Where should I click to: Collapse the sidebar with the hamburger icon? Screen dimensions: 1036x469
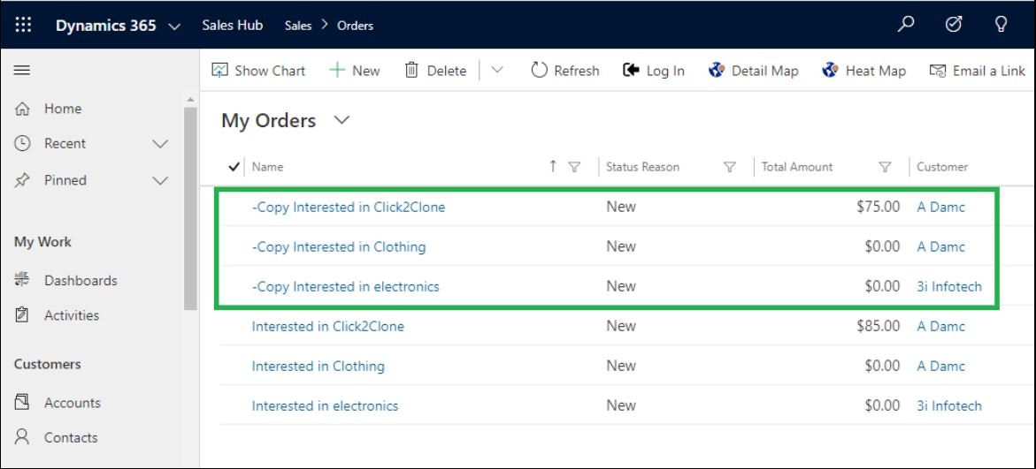click(x=22, y=70)
